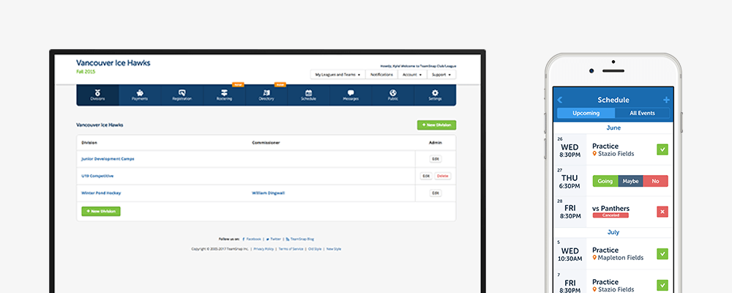Expand the My Leagues and Teams dropdown
Screen dimensions: 732x293
(337, 74)
